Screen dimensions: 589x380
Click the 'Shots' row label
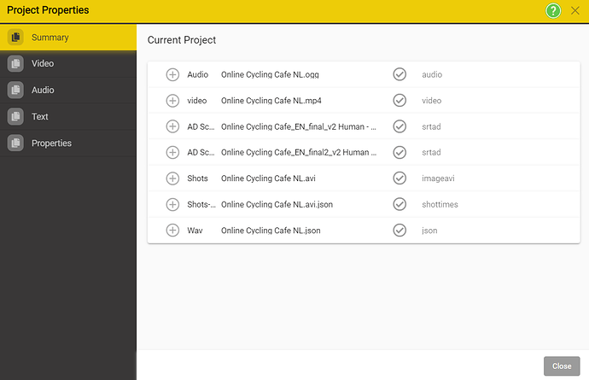coord(197,178)
